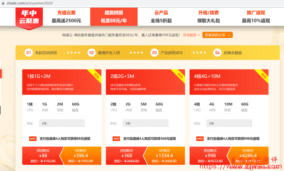Click the 查看我的分享 button
The width and height of the screenshot is (284, 171).
217,35
